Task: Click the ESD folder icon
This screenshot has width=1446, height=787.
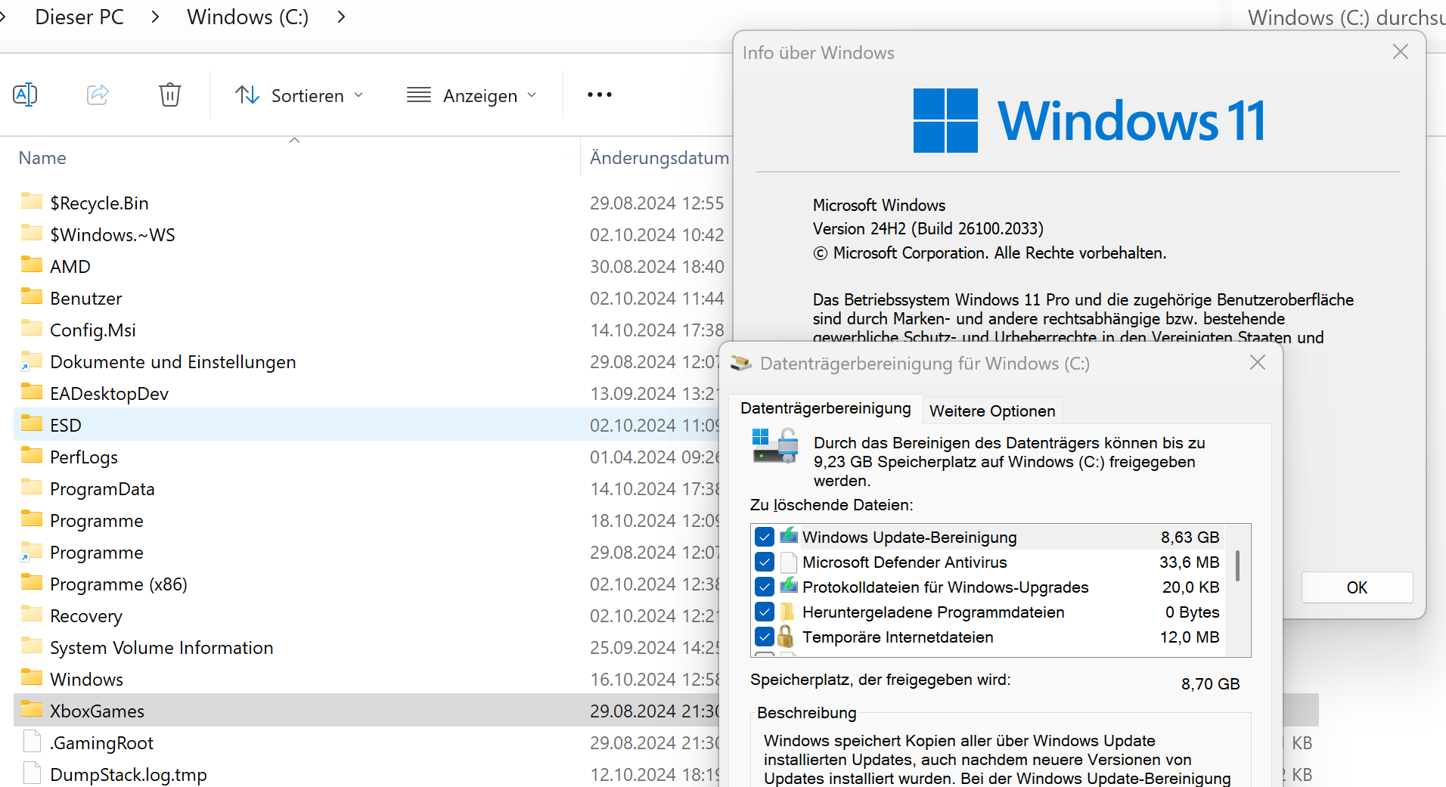Action: pos(32,424)
